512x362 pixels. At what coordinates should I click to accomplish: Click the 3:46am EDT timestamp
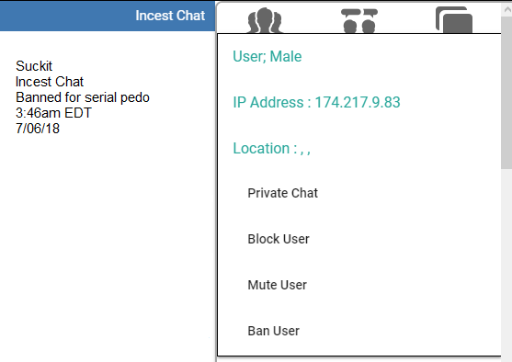(x=54, y=113)
